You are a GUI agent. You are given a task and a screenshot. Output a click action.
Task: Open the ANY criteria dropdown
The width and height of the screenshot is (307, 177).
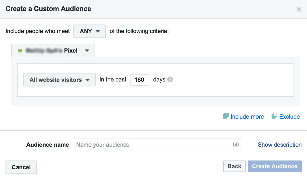(89, 31)
